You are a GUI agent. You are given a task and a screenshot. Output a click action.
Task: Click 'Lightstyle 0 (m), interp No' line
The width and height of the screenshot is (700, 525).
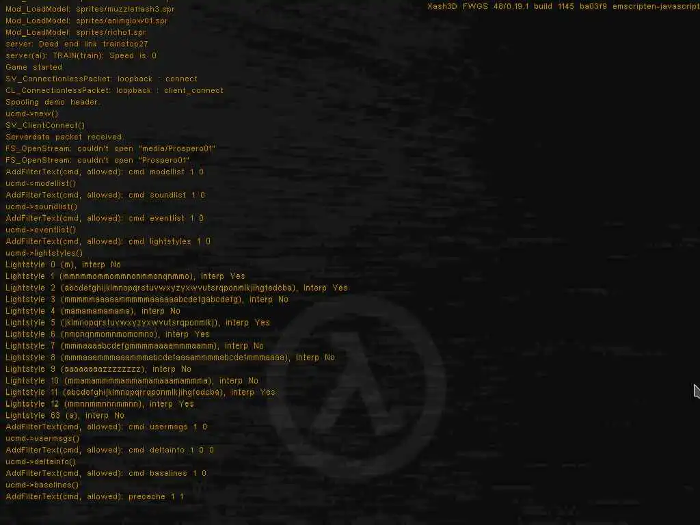click(x=63, y=265)
